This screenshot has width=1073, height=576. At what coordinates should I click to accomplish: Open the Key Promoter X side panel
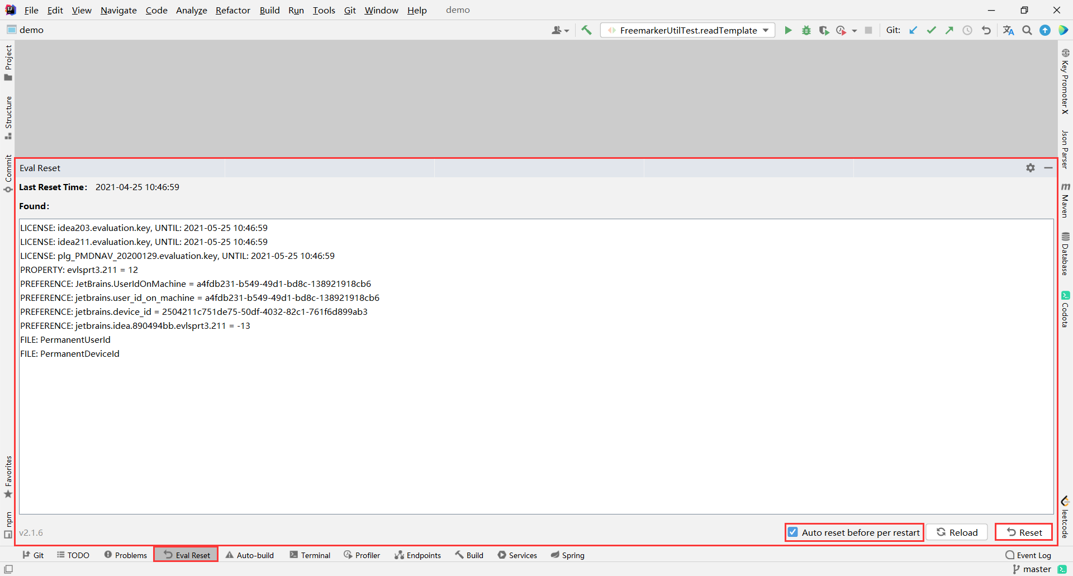[x=1065, y=82]
